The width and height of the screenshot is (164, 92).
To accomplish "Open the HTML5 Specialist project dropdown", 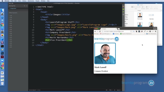I will 13,13.
